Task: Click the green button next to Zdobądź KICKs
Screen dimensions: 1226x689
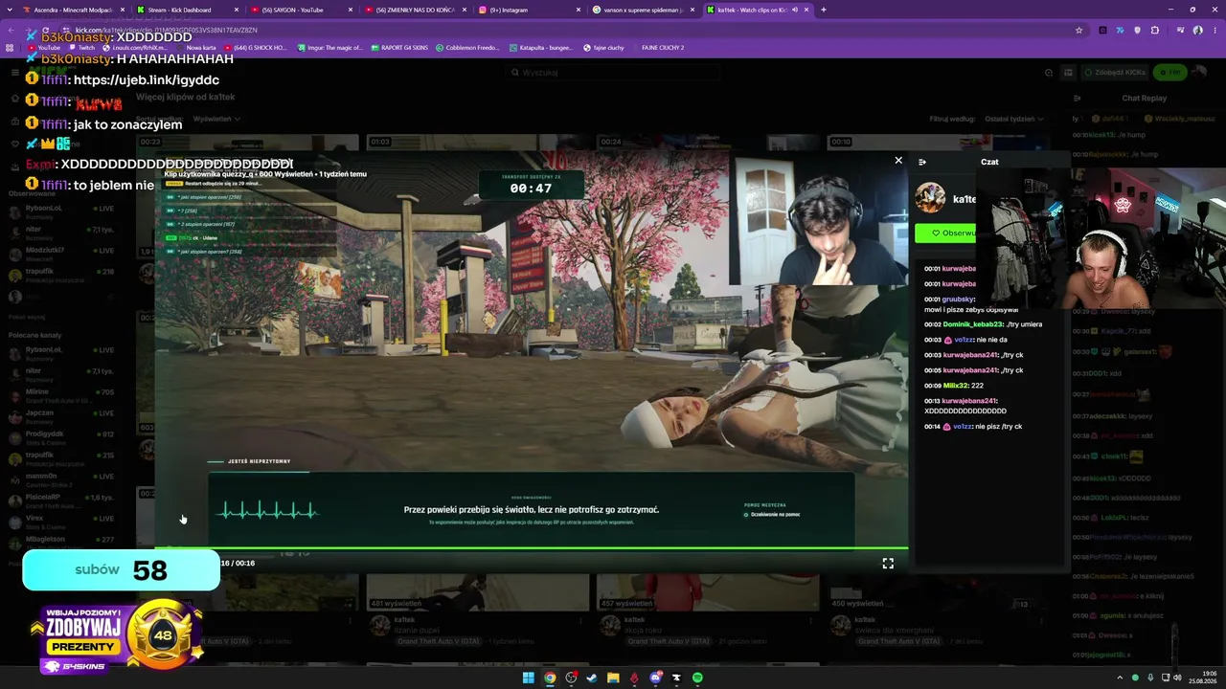Action: tap(1169, 73)
